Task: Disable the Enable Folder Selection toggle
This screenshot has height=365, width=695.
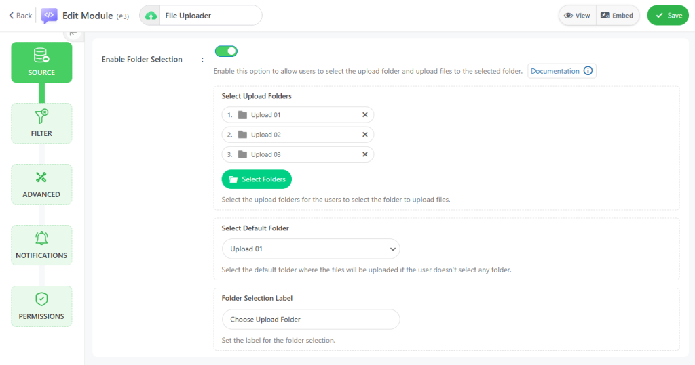Action: (226, 51)
